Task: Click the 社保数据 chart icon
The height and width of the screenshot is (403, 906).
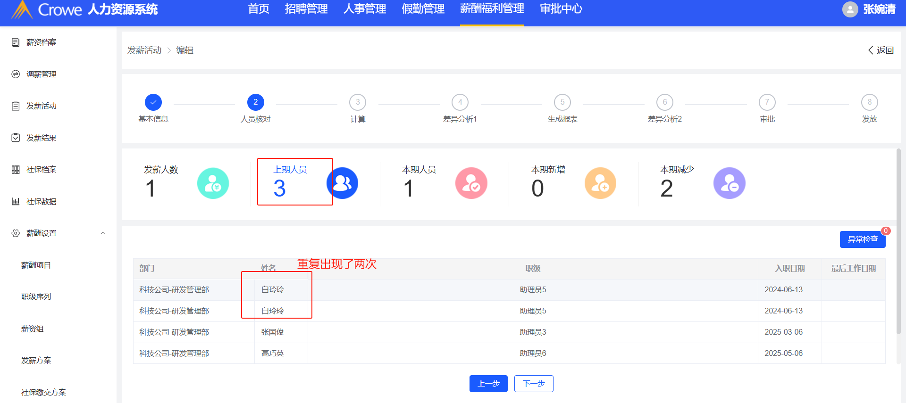Action: [x=16, y=201]
